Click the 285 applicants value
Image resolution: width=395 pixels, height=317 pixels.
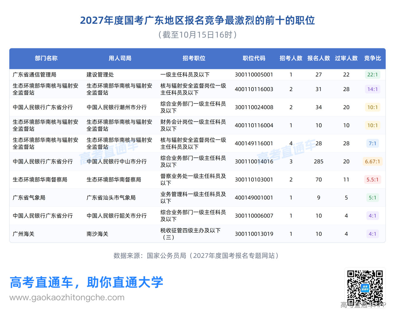click(x=319, y=162)
